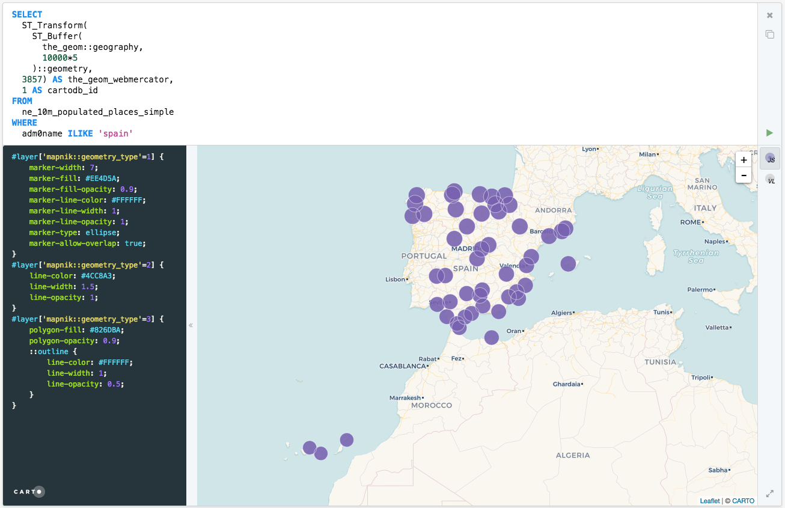
Task: Click the 'the_geom::geography,' line
Action: pos(93,47)
